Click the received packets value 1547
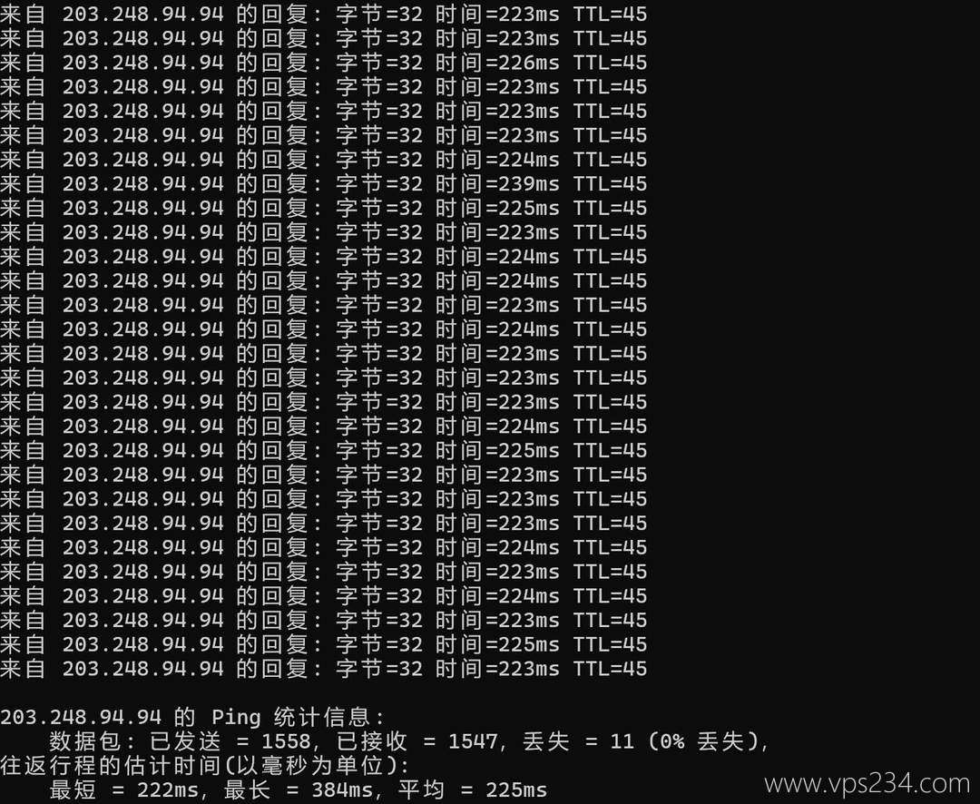The image size is (980, 804). 473,741
